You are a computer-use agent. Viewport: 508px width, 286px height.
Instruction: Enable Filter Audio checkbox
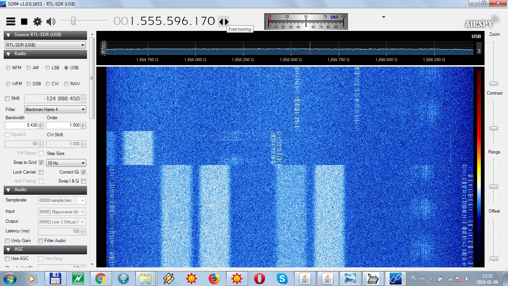click(41, 241)
